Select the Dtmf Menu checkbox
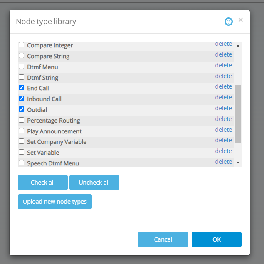The image size is (264, 264). 22,67
